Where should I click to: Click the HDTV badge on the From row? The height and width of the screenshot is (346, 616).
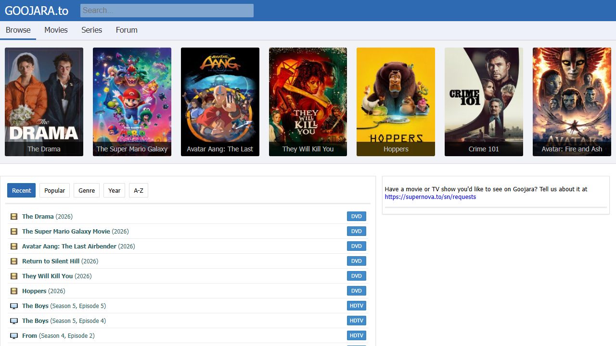coord(357,336)
